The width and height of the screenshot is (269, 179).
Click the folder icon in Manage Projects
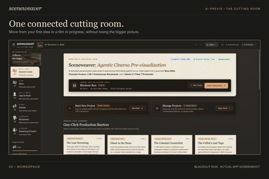157,108
